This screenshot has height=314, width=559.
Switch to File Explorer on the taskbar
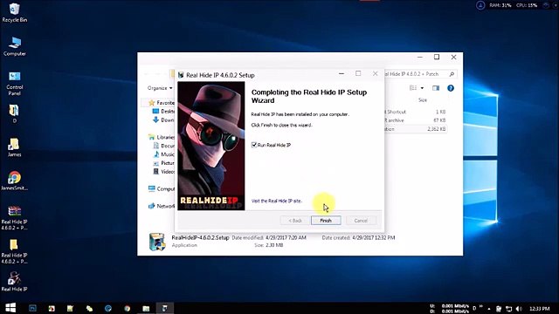click(x=146, y=308)
